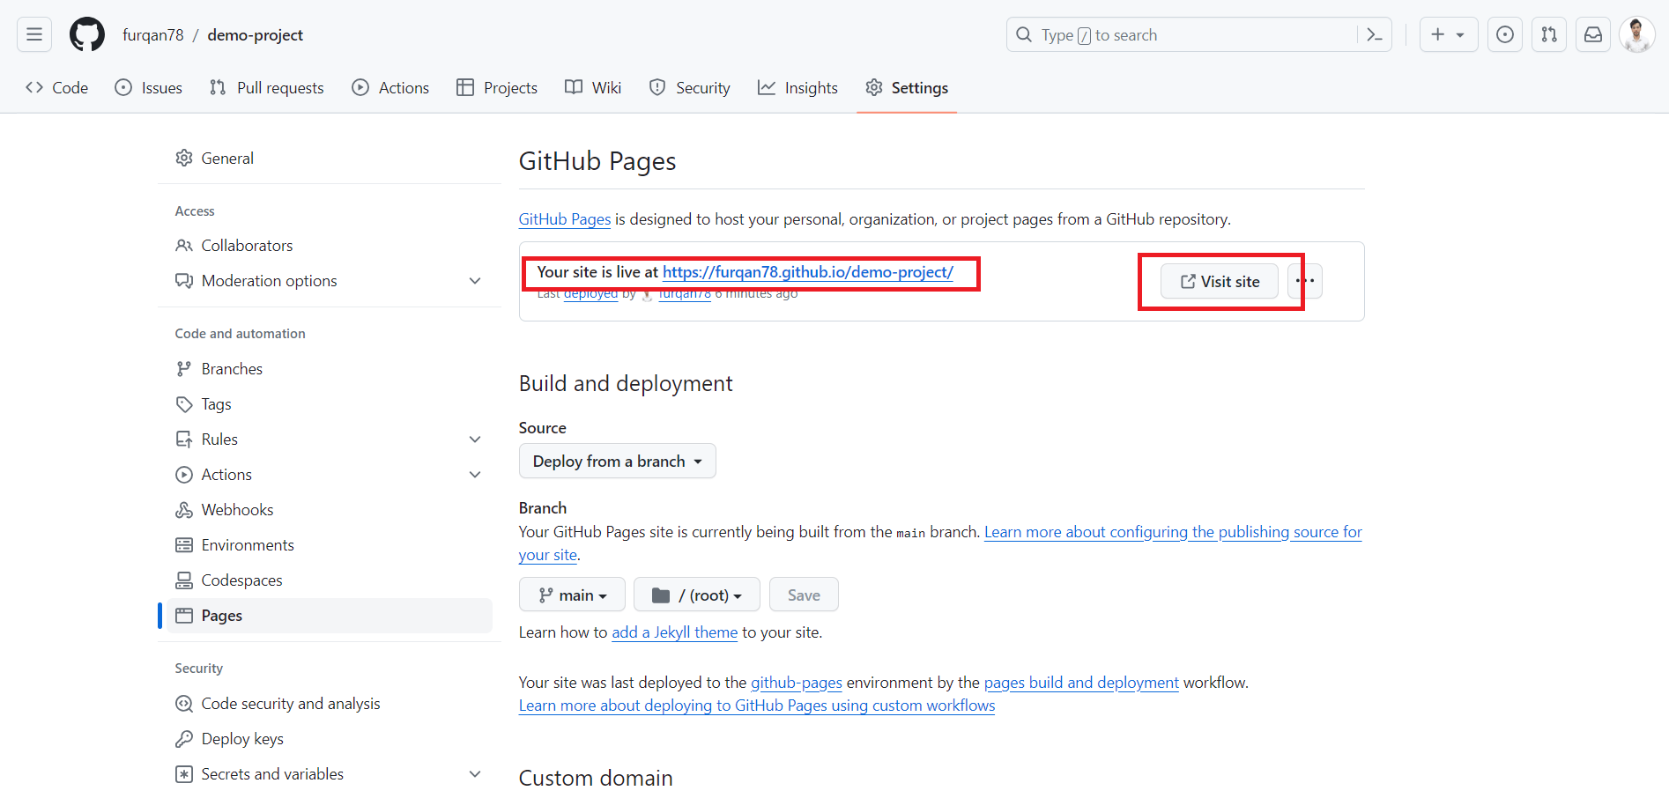The image size is (1669, 798).
Task: Switch to the repository Actions tab
Action: [x=390, y=87]
